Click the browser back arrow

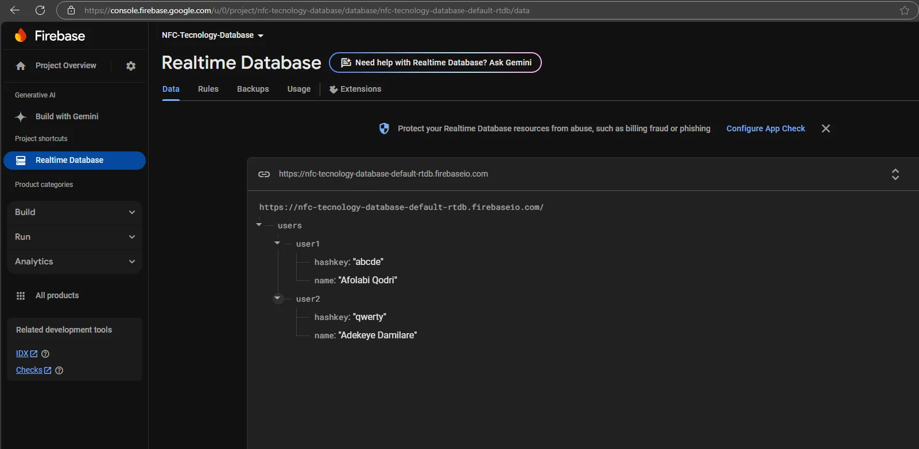point(15,10)
